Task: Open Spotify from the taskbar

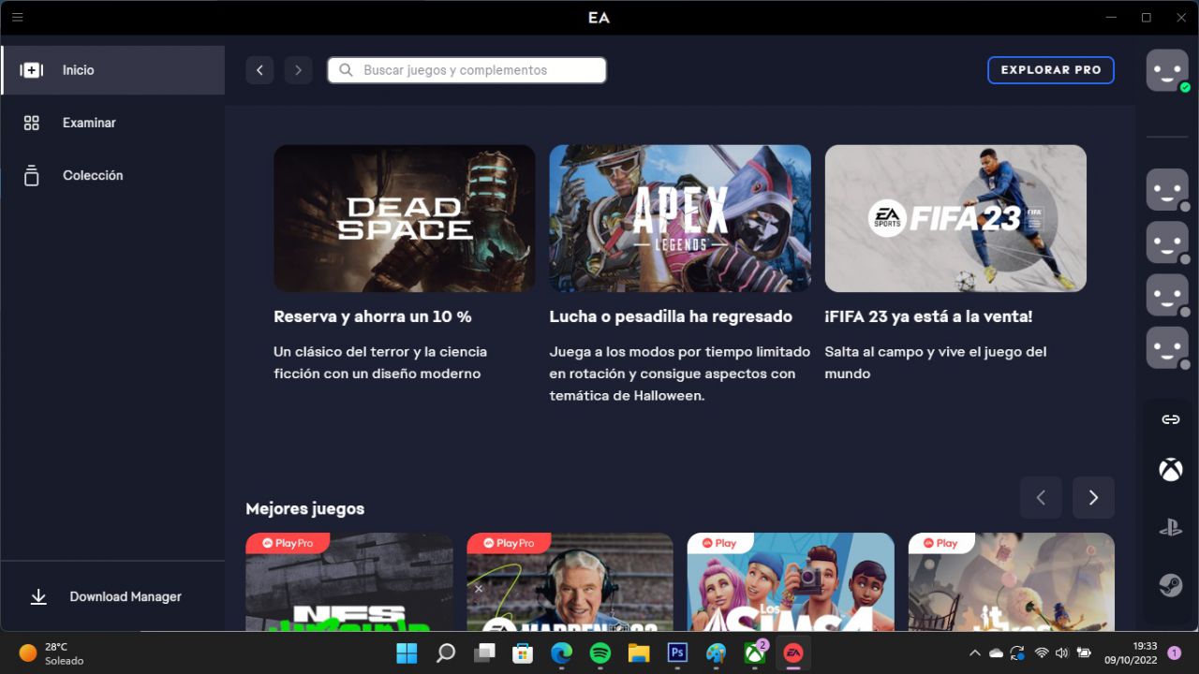Action: tap(599, 652)
